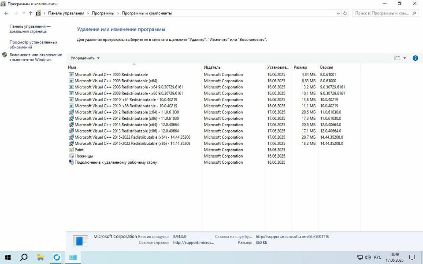Open taskbar Search
The height and width of the screenshot is (264, 423).
[24, 257]
